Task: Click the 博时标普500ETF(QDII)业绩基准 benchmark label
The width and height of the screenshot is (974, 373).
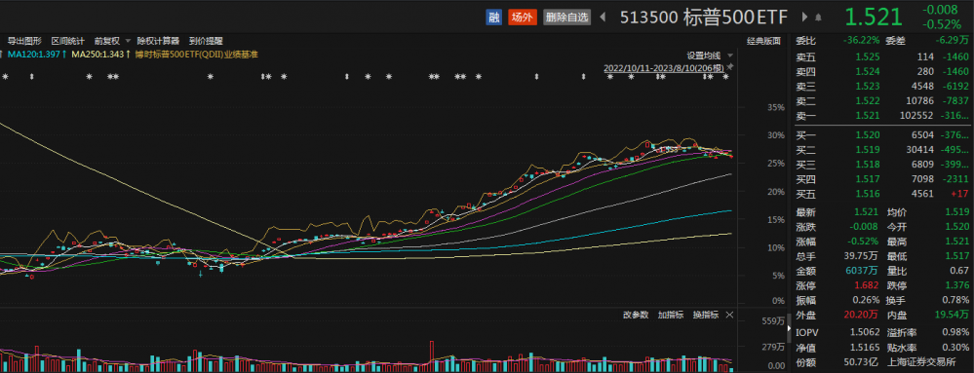Action: point(196,55)
